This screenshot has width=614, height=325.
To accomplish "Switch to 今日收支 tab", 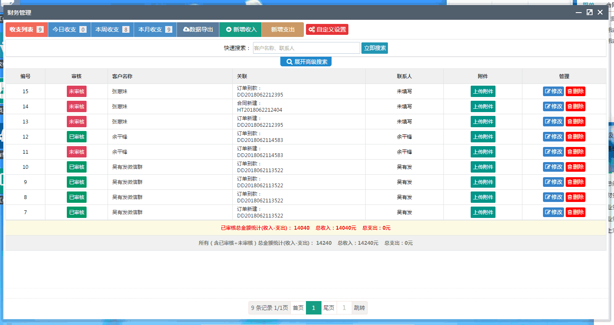I will point(69,30).
